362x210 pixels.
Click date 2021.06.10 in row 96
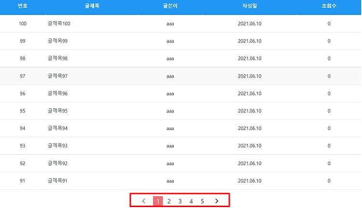click(x=250, y=93)
